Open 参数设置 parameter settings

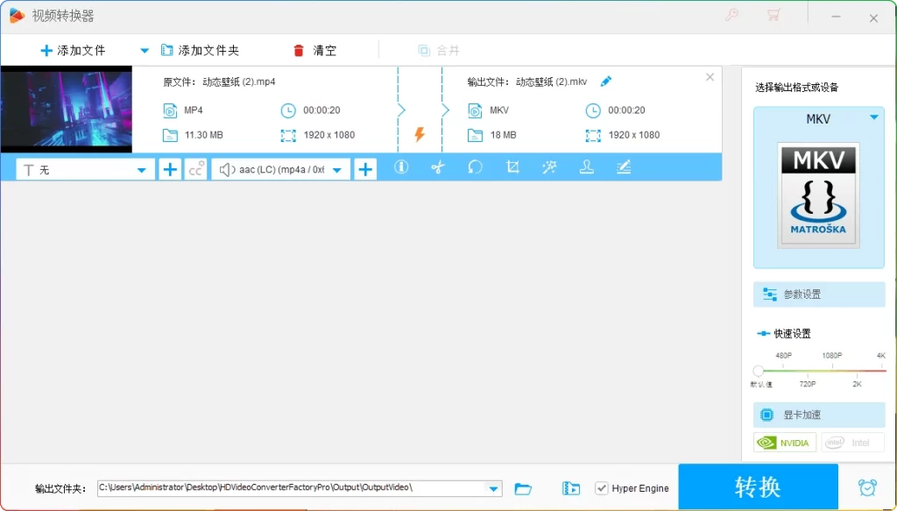[819, 294]
